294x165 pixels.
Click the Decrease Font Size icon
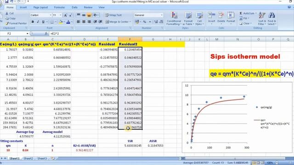pos(70,15)
